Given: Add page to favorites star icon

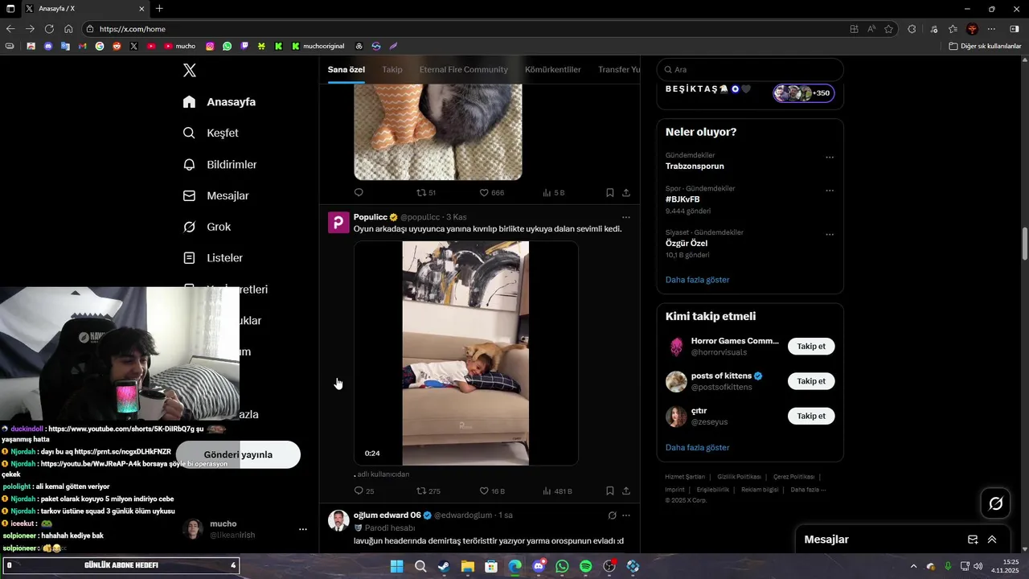Looking at the screenshot, I should [x=889, y=29].
